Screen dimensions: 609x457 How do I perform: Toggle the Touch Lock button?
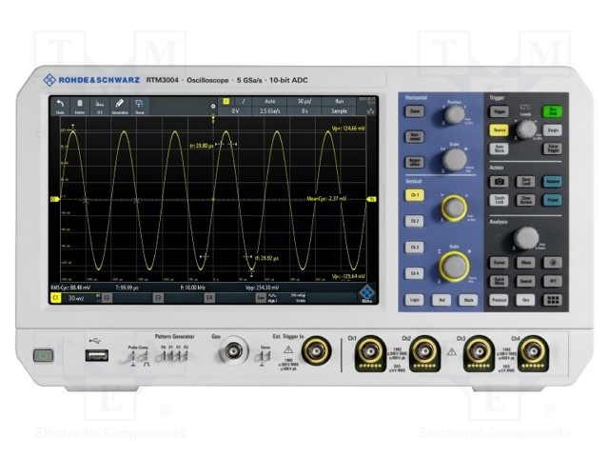499,200
